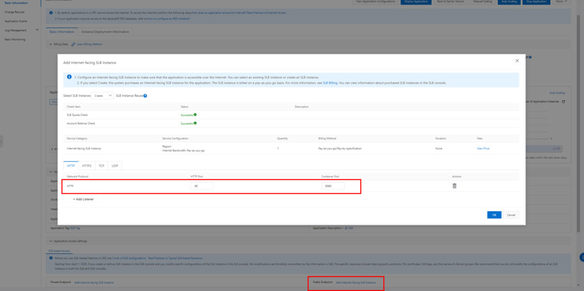
Task: Click the blue info icon in dialog notice
Action: (x=69, y=77)
